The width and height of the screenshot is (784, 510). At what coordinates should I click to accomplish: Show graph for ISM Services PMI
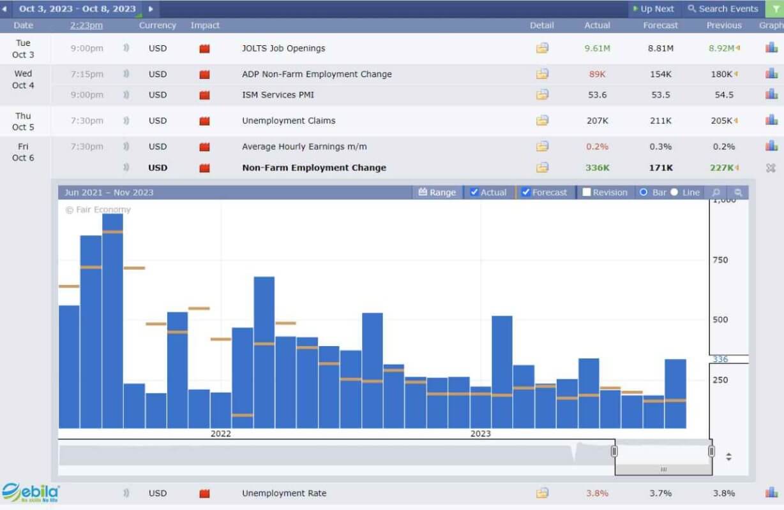771,94
